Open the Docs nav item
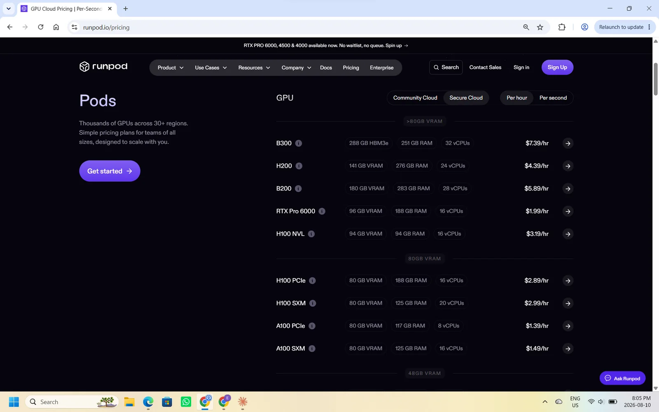 pos(326,68)
